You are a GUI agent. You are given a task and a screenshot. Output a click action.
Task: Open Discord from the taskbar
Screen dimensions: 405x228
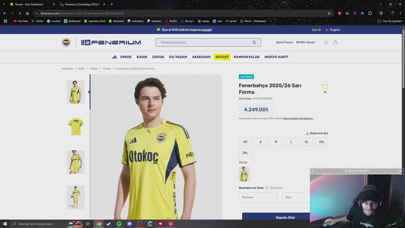tap(129, 224)
